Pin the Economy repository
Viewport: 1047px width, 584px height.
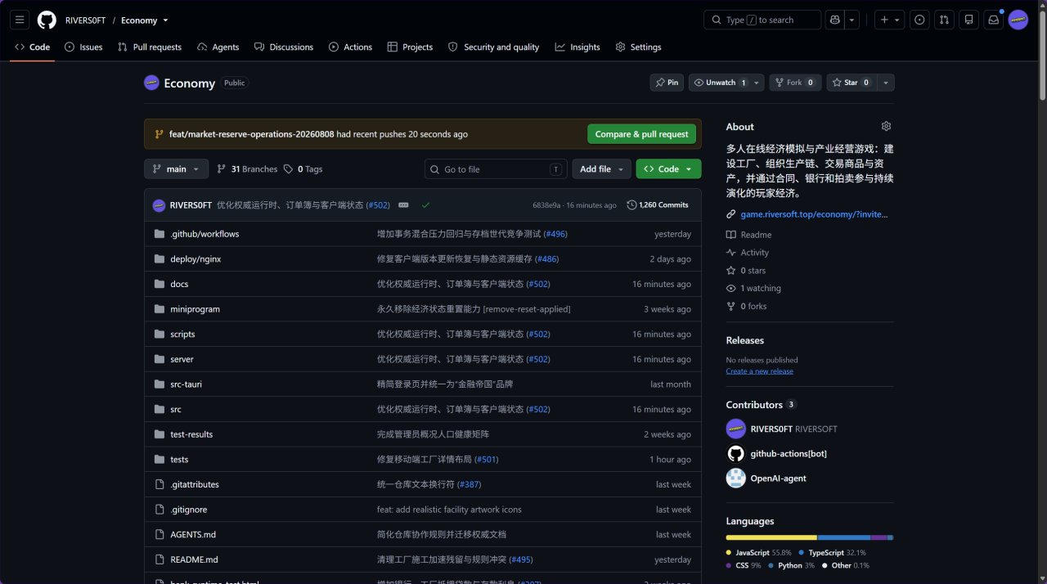(x=667, y=83)
